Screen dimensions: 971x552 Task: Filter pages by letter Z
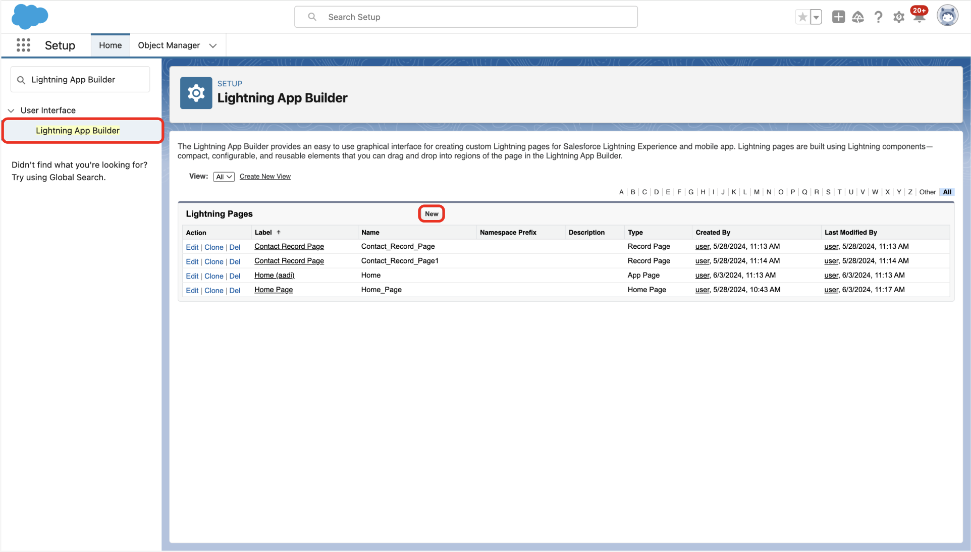(910, 192)
